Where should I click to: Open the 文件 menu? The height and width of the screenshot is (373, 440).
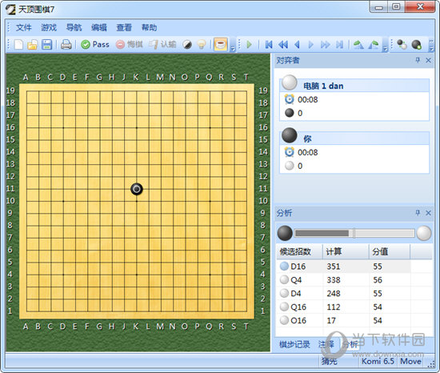23,27
